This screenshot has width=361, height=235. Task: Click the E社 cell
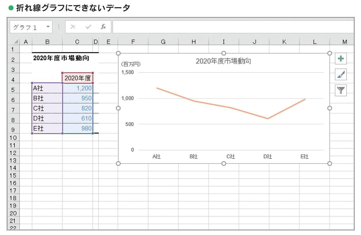pyautogui.click(x=47, y=128)
